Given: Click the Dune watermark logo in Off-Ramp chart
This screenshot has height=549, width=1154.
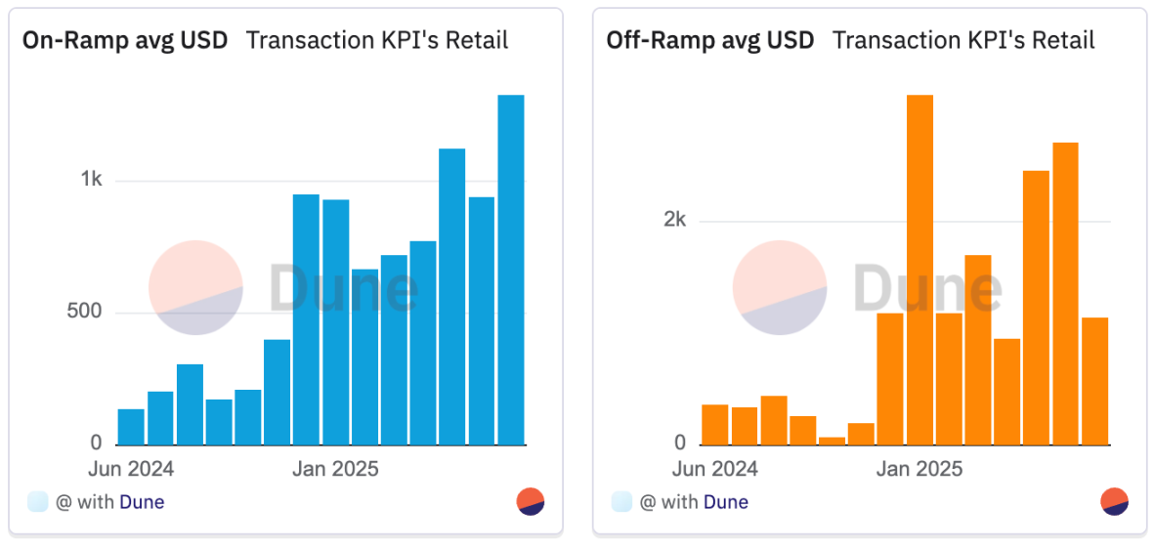Looking at the screenshot, I should coord(780,287).
